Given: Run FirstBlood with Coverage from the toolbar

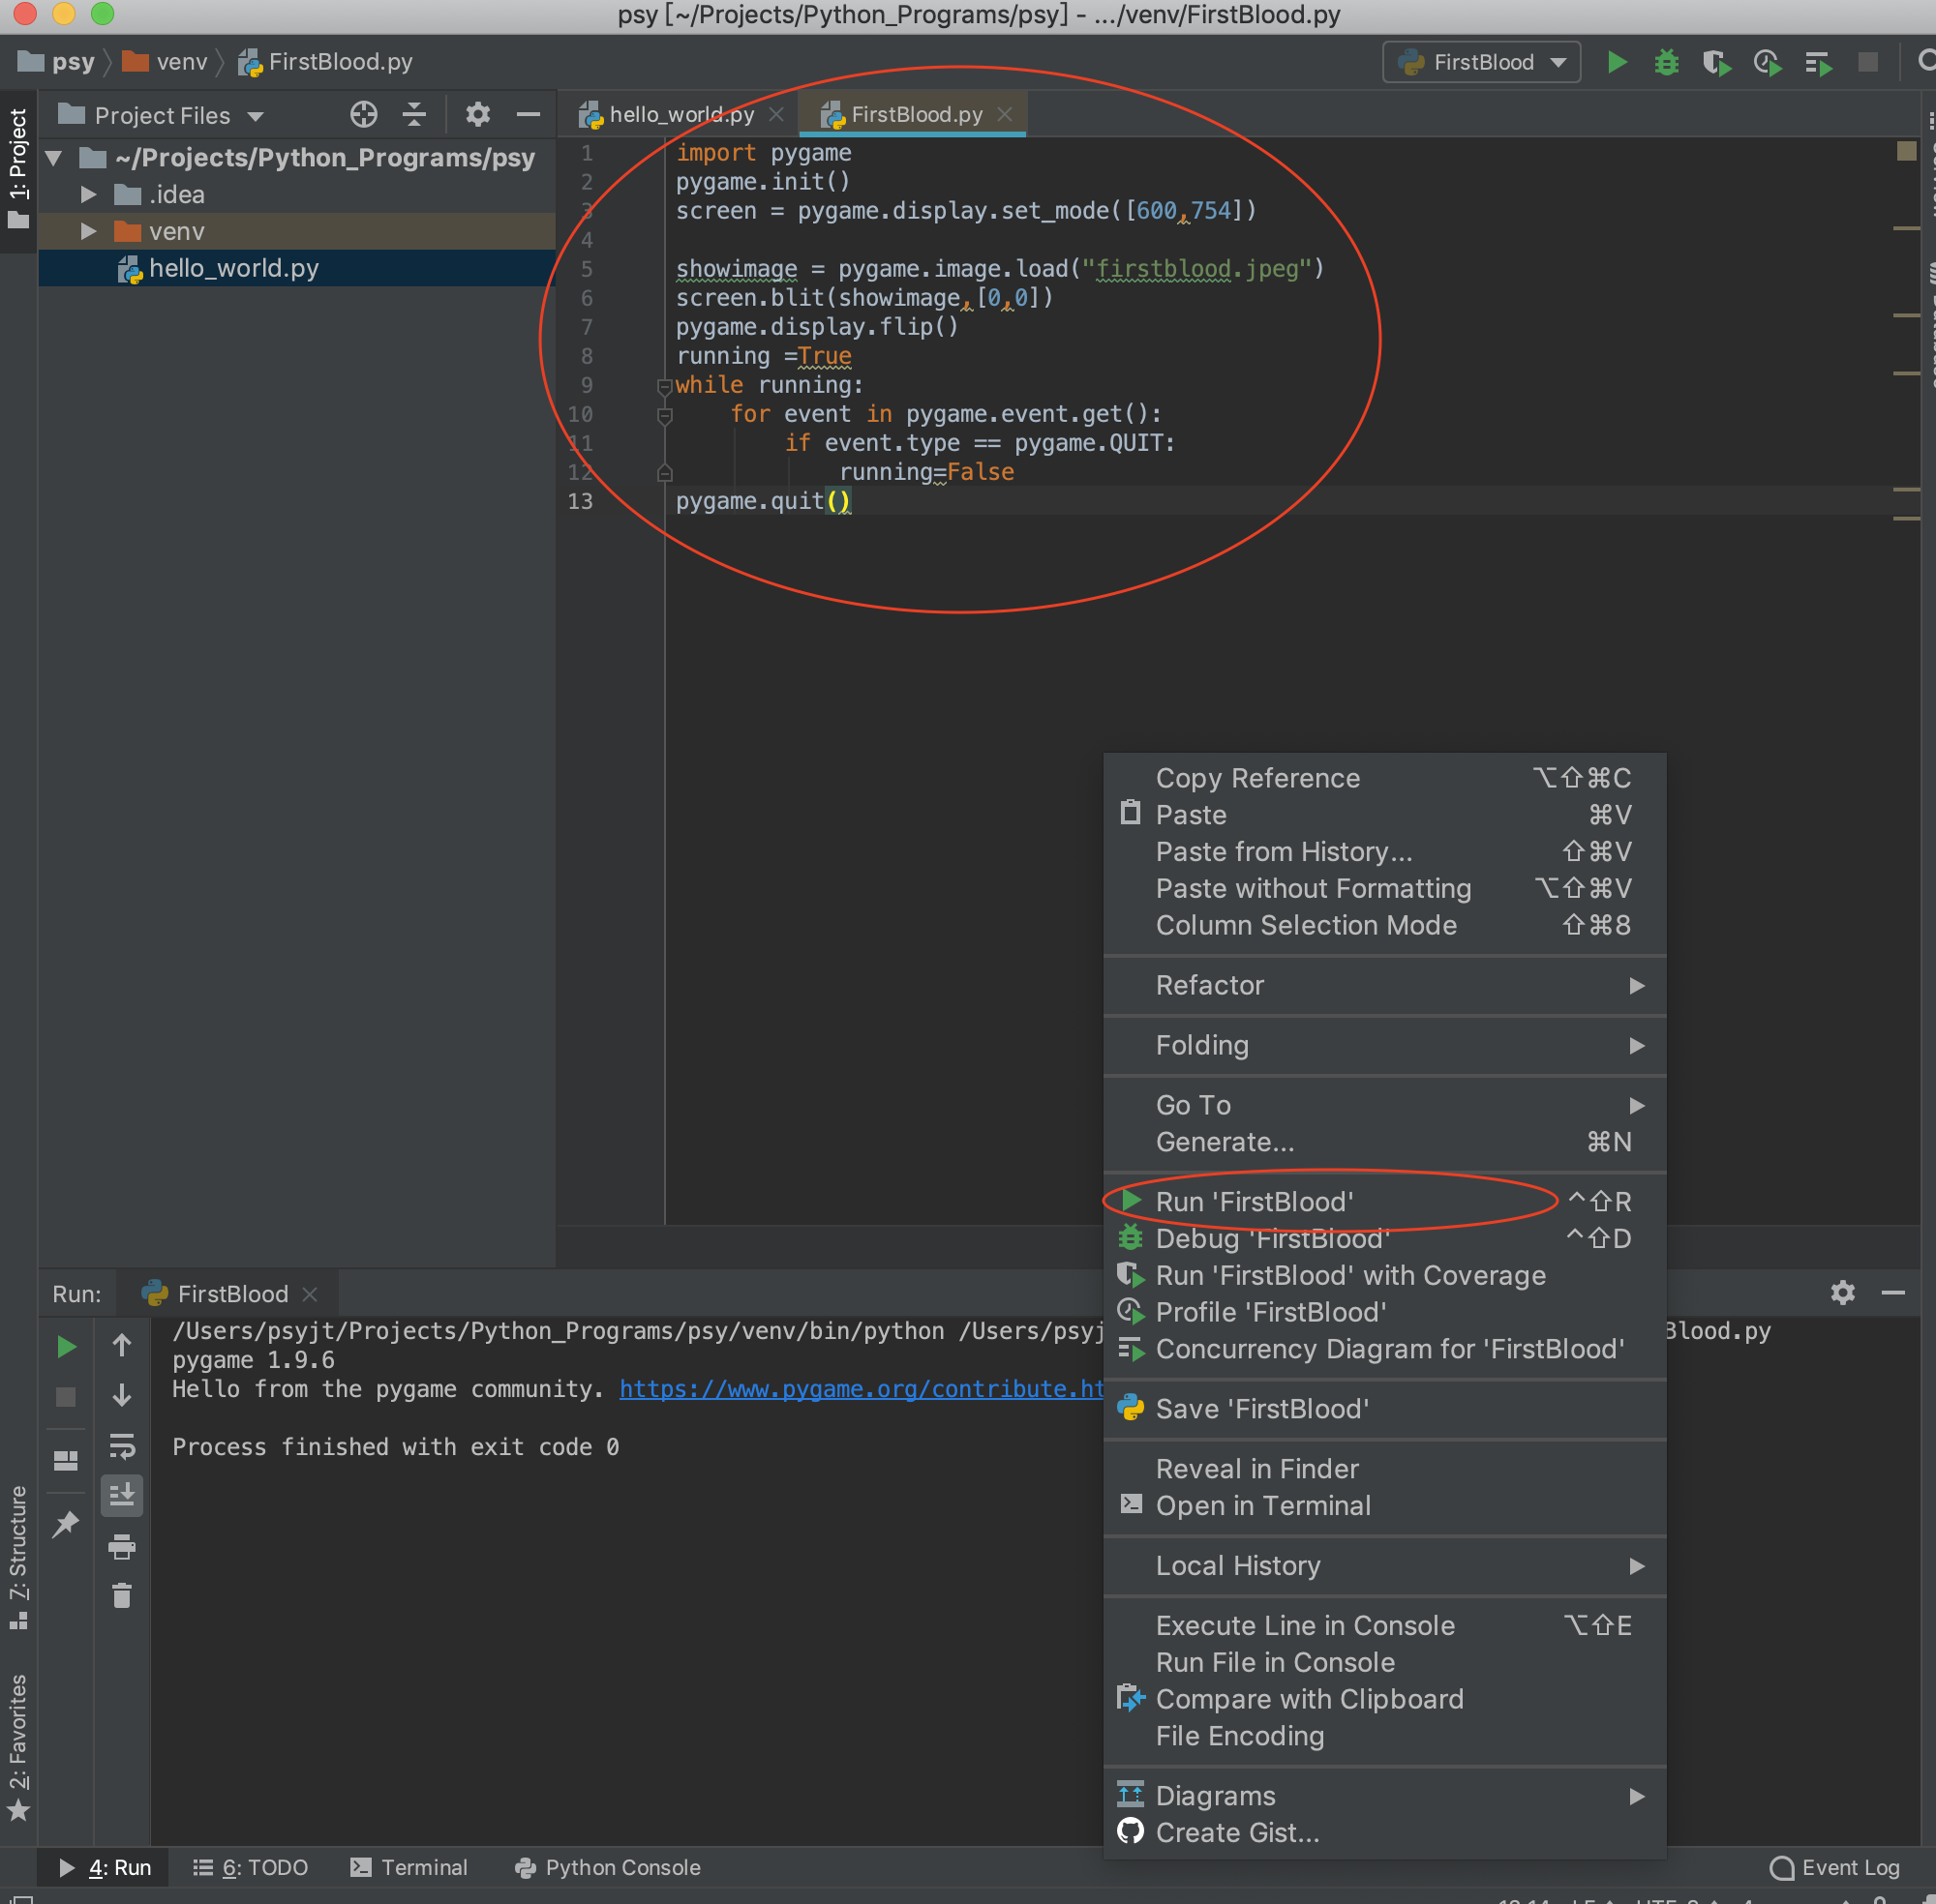Looking at the screenshot, I should [x=1718, y=62].
